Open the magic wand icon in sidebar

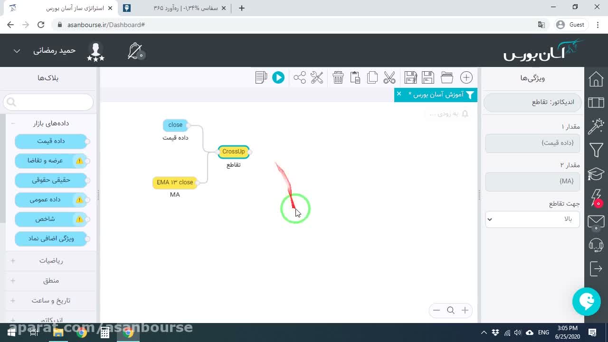pyautogui.click(x=596, y=126)
